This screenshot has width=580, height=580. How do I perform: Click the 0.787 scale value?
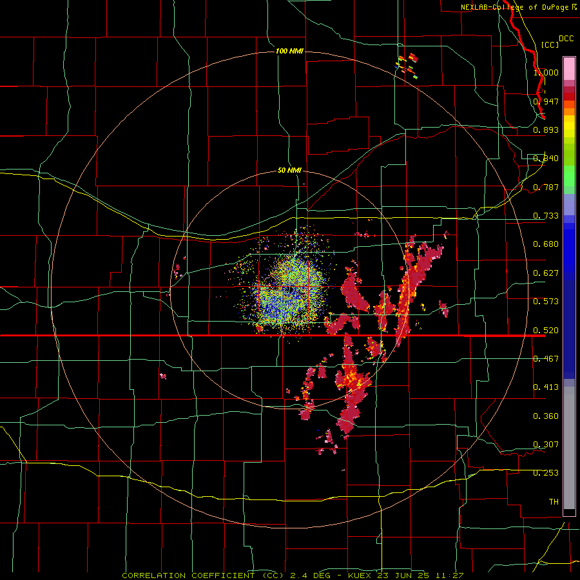click(x=546, y=187)
